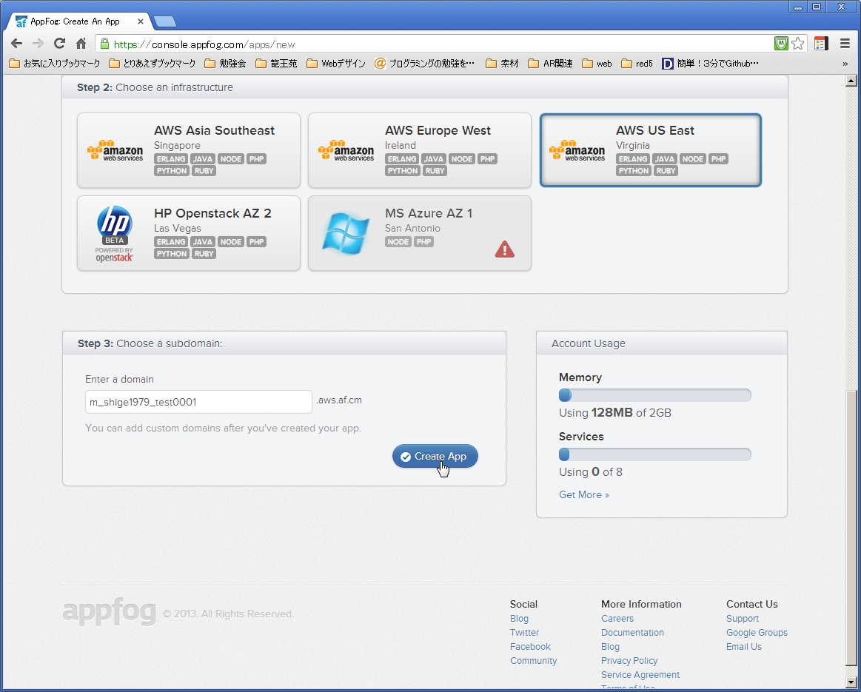861x692 pixels.
Task: Open web bookmark folder
Action: (597, 64)
